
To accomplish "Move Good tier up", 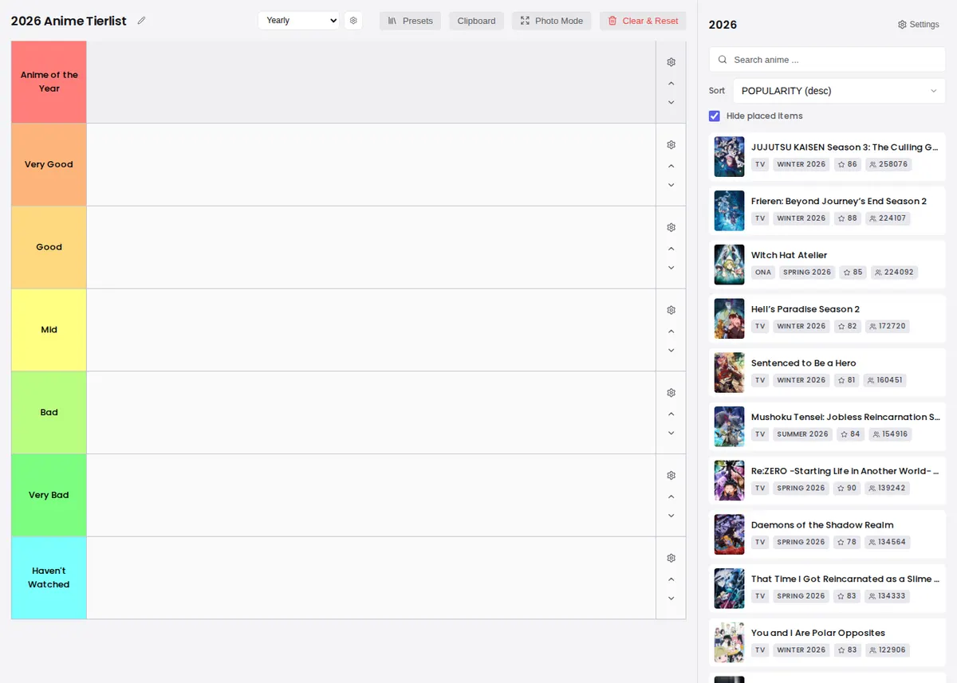I will [671, 249].
